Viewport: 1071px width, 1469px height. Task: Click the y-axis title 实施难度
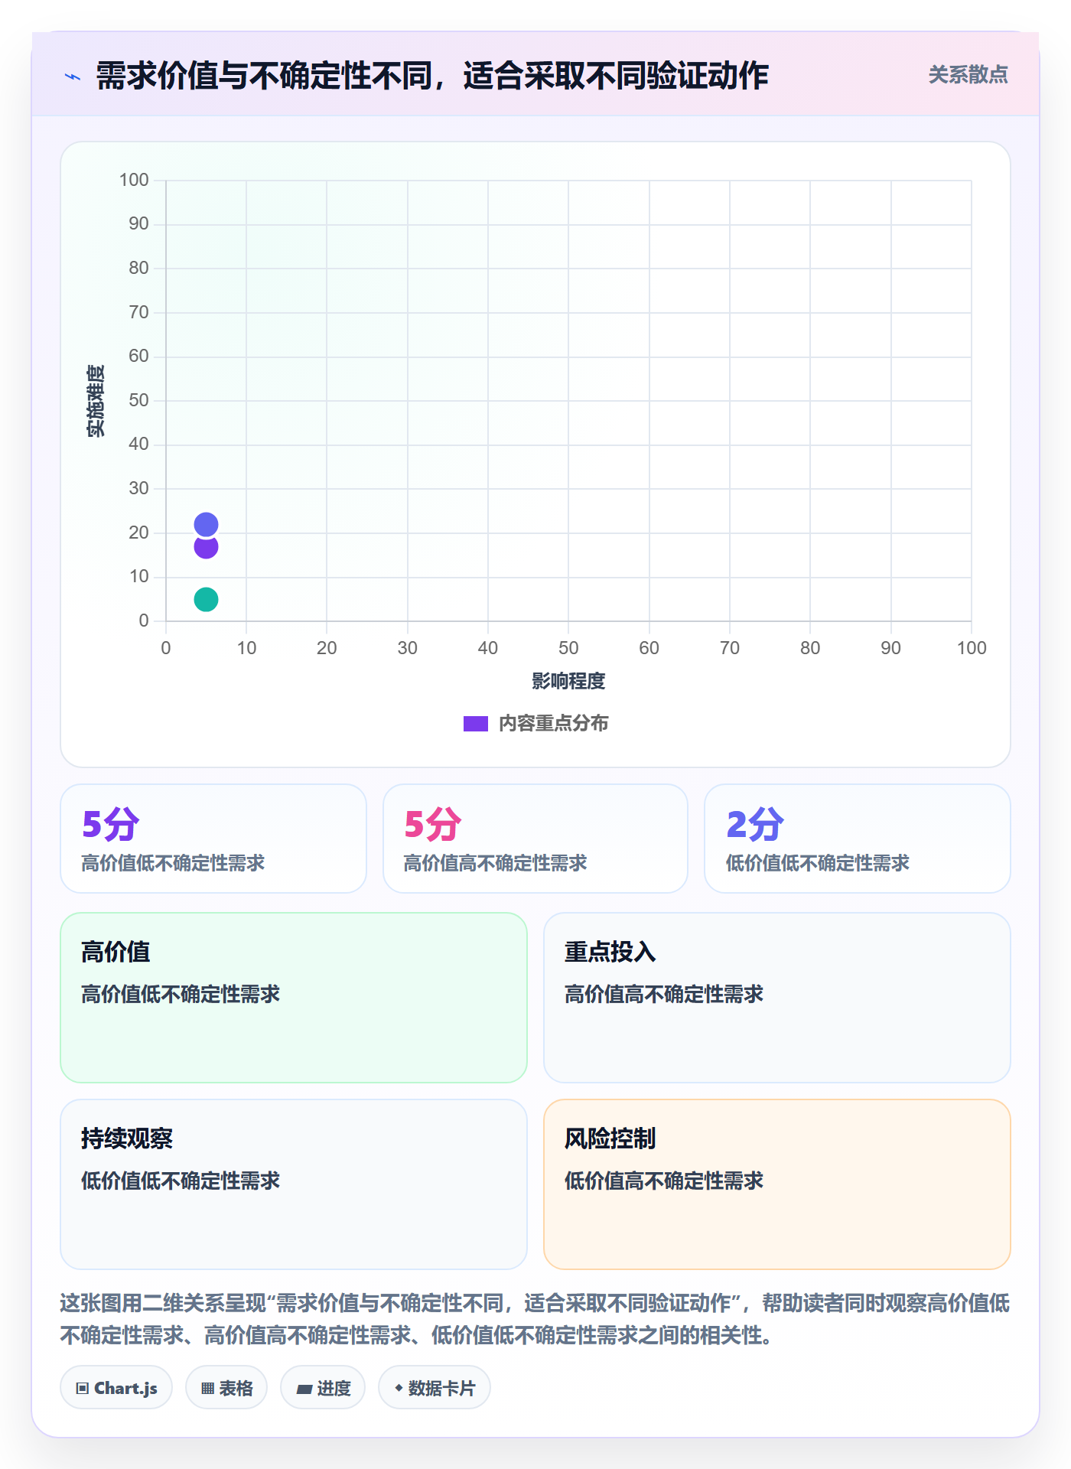pyautogui.click(x=96, y=401)
